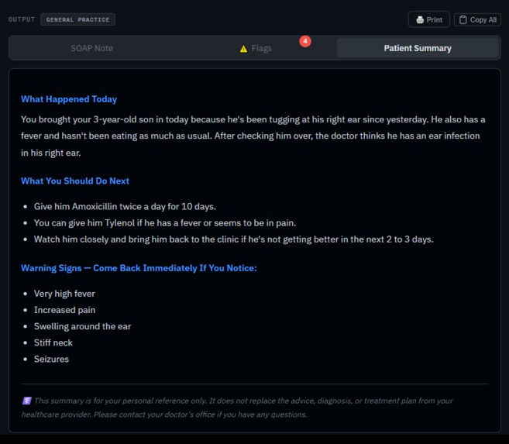The image size is (509, 444).
Task: Click the printer icon in Print button
Action: [420, 20]
